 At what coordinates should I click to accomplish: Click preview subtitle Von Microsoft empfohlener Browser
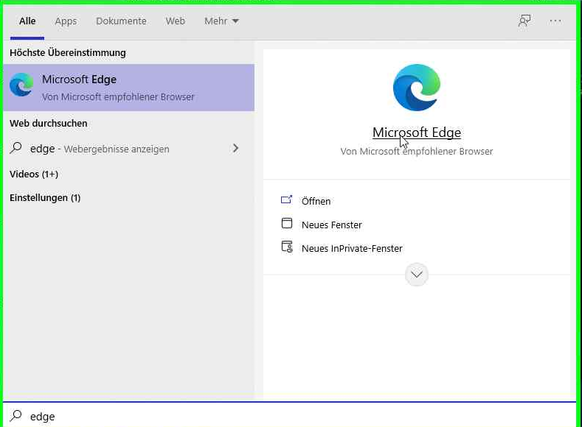(x=417, y=152)
